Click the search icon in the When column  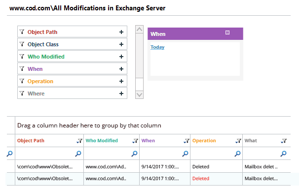(185, 154)
